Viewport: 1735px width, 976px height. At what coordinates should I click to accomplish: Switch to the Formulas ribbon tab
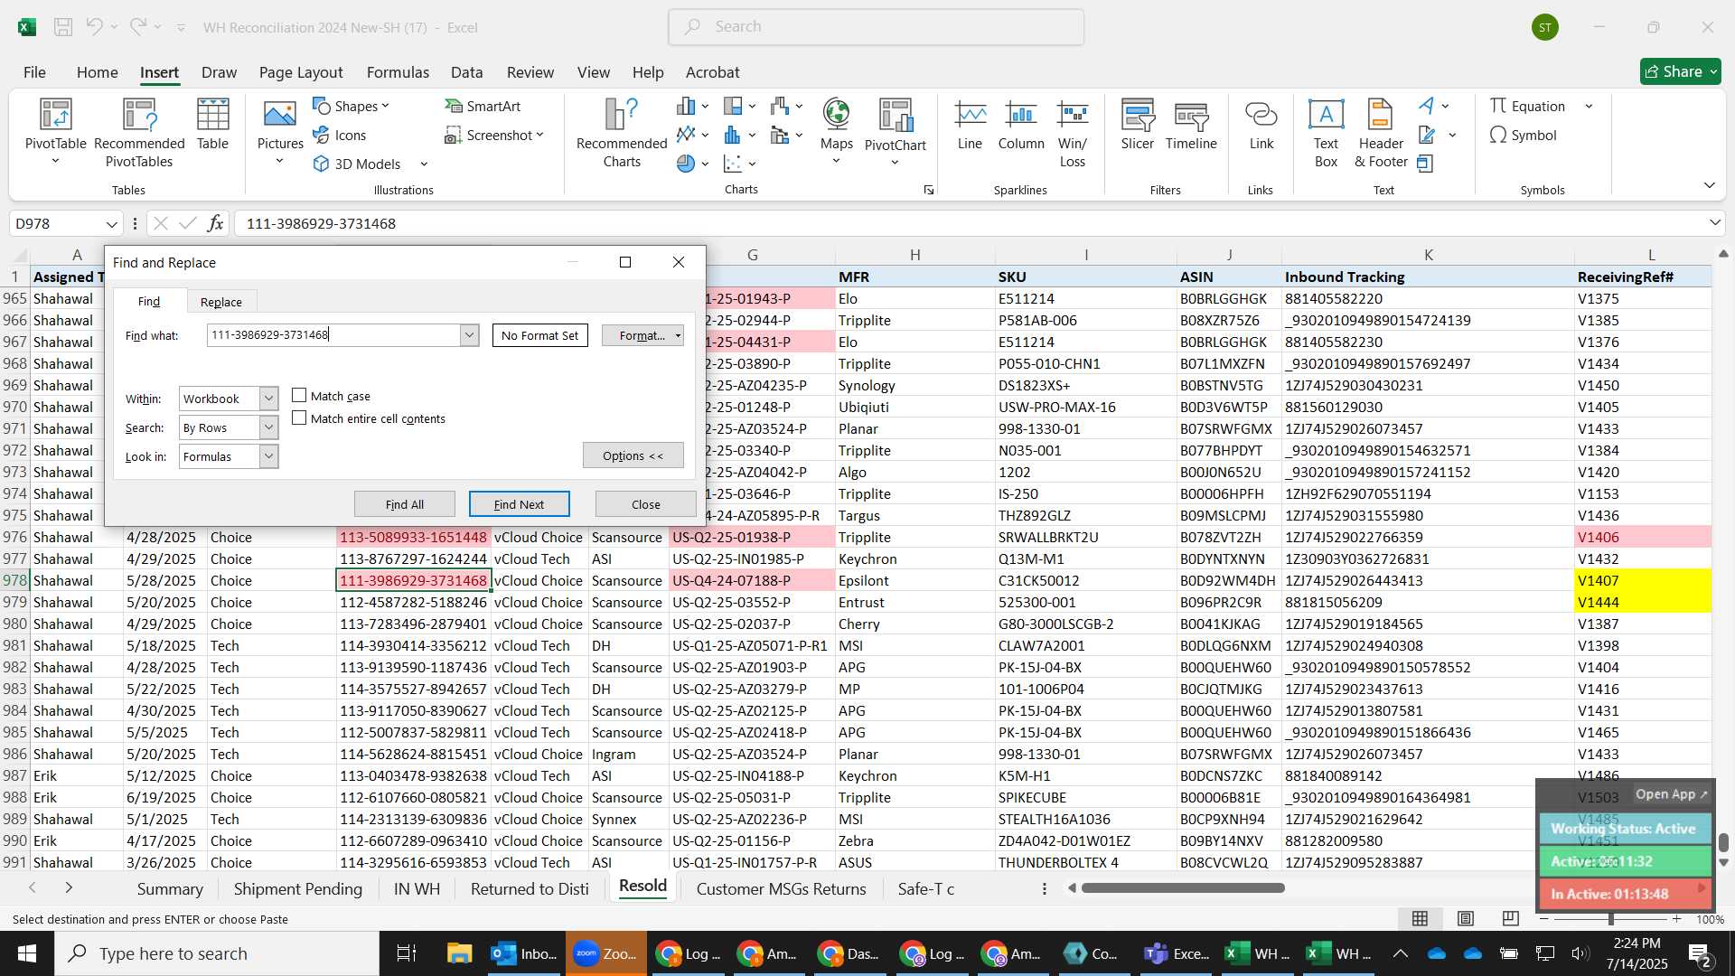(x=398, y=72)
